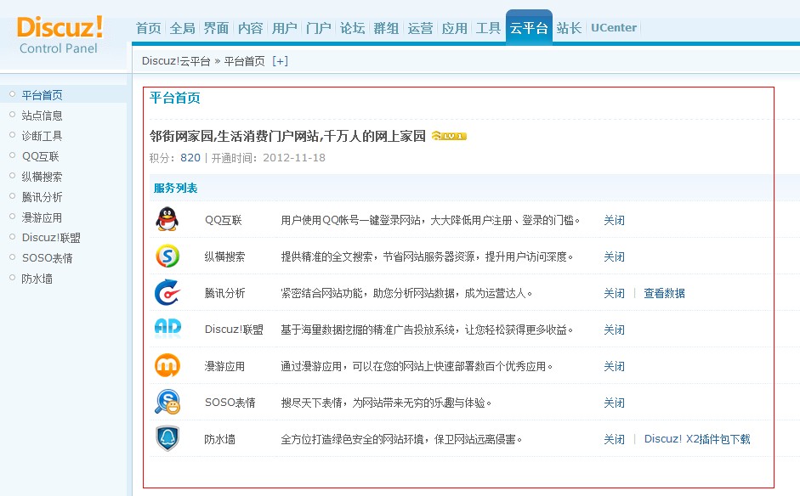Open the 内容 top menu
This screenshot has height=496, width=800.
pos(251,28)
